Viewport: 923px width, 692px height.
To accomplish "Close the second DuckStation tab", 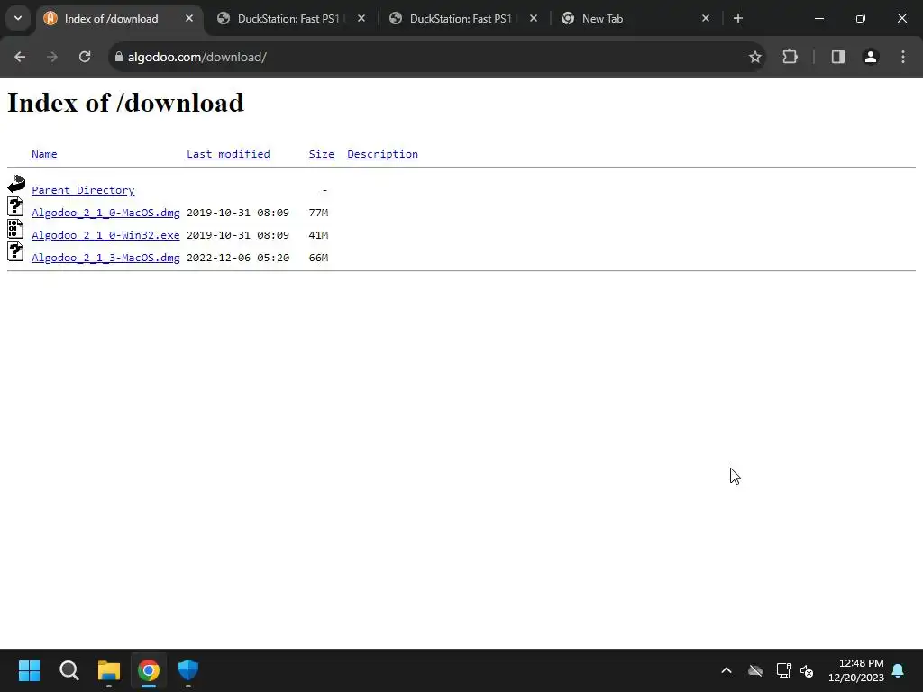I will pos(534,18).
